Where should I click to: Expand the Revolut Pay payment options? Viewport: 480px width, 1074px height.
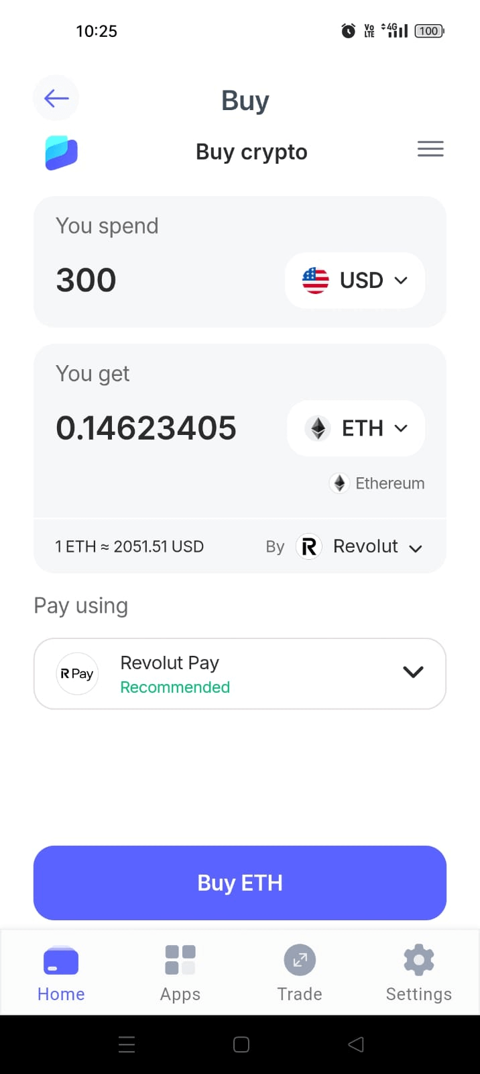413,672
